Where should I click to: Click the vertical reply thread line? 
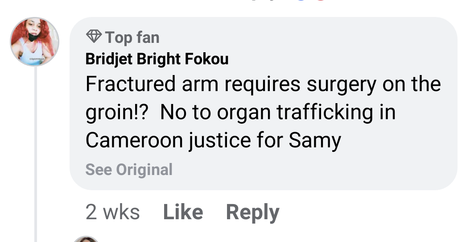click(x=36, y=152)
